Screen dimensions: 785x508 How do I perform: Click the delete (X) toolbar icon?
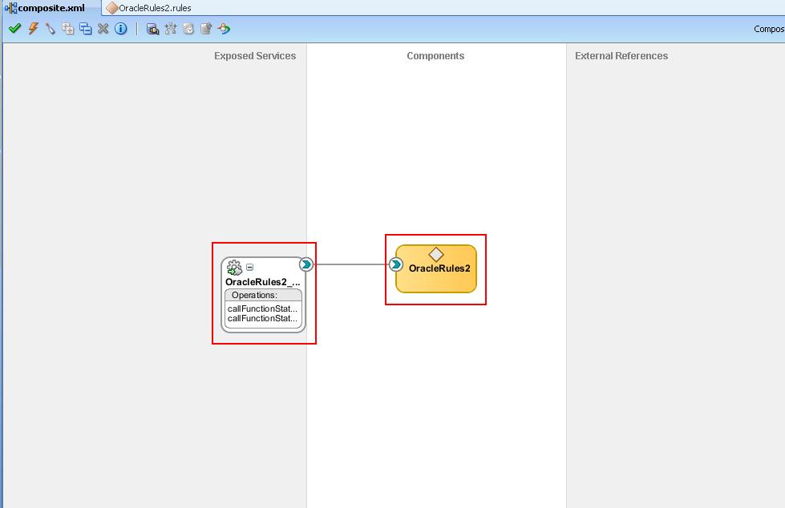point(103,28)
